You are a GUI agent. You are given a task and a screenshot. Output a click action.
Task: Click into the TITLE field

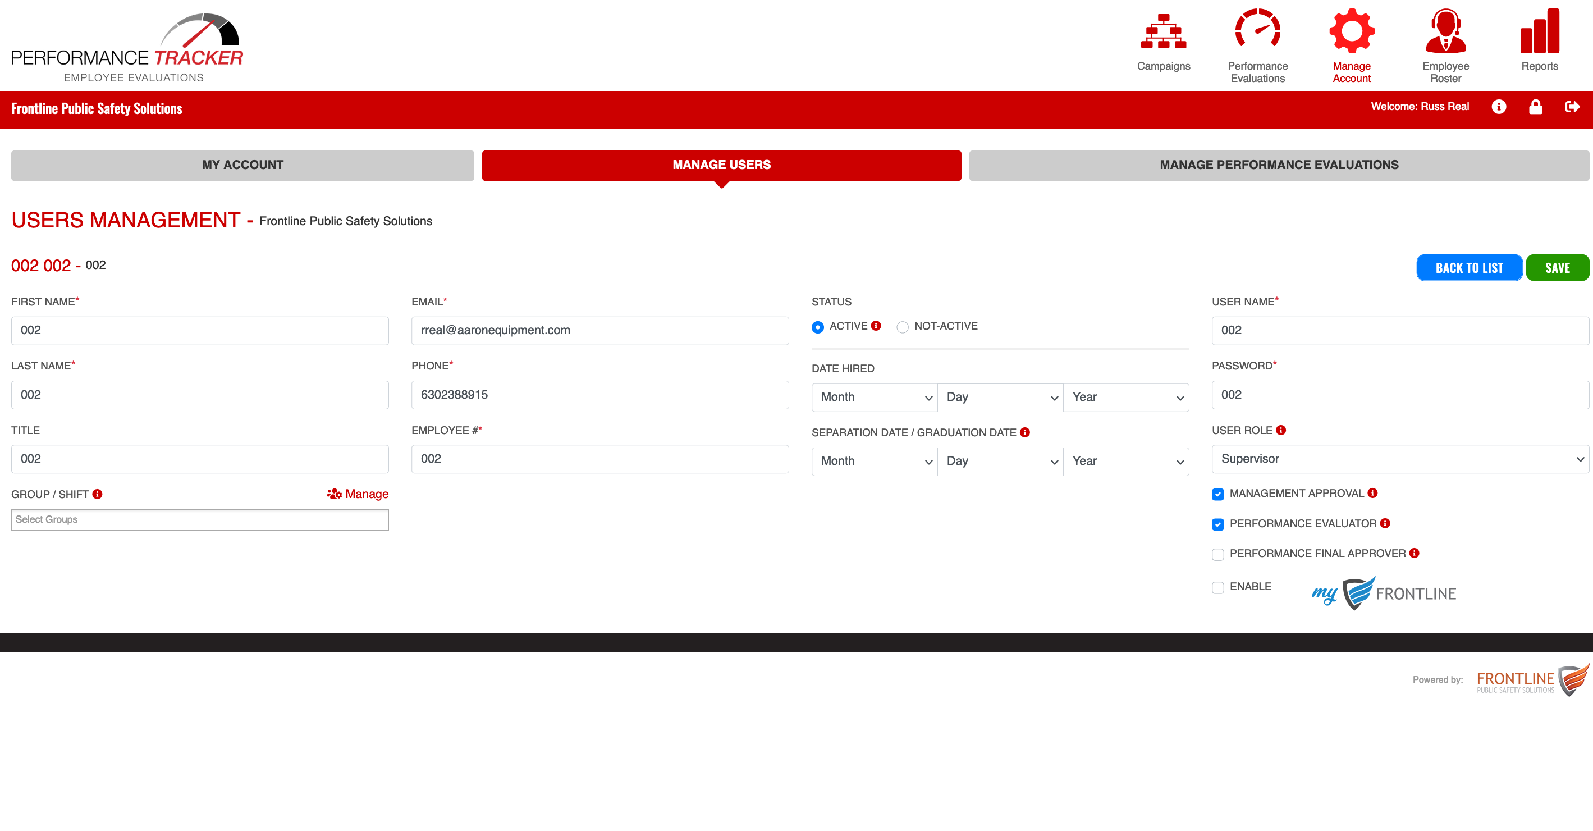click(x=200, y=459)
